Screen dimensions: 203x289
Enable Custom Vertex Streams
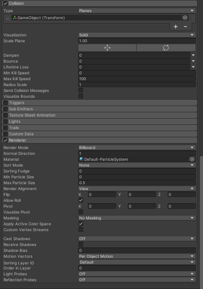pyautogui.click(x=81, y=230)
